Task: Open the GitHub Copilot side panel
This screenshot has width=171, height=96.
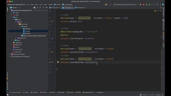Action: click(x=163, y=25)
